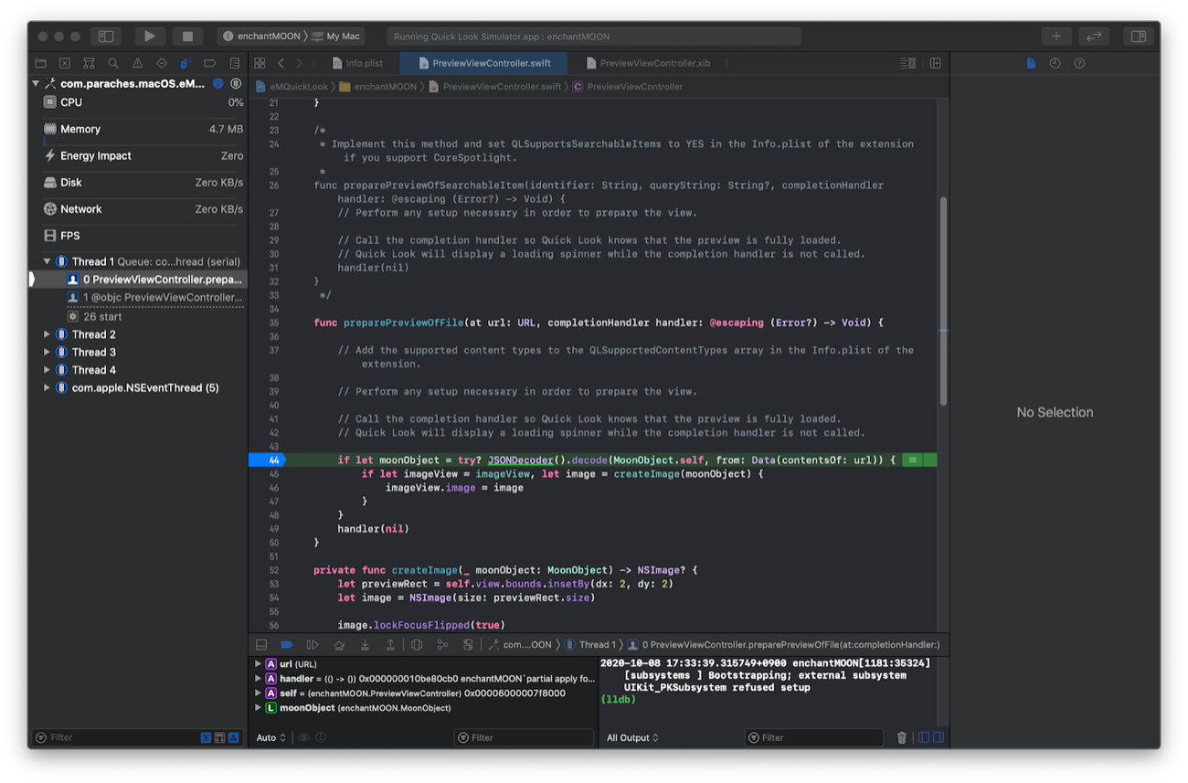Hide the navigator sidebar panel
Screen dimensions: 1188x783
coord(106,37)
